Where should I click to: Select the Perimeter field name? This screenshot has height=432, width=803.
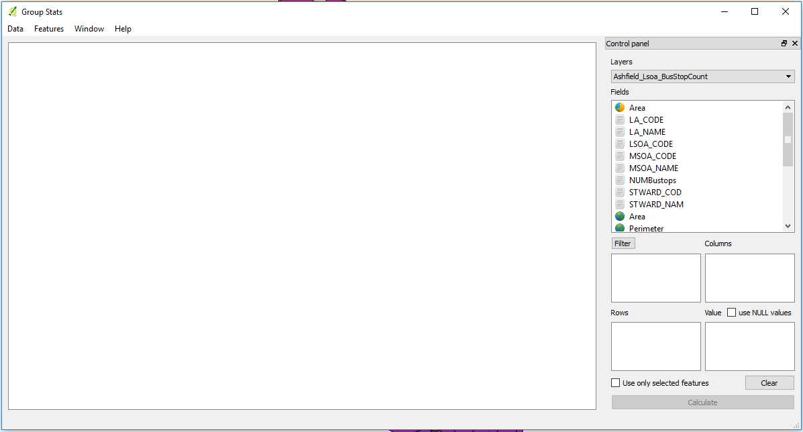coord(646,228)
